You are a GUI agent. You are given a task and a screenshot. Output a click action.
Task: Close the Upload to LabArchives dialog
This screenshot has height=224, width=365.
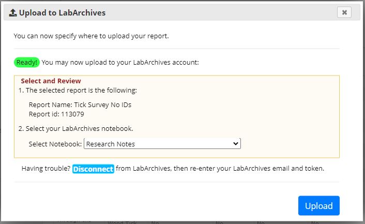point(345,12)
